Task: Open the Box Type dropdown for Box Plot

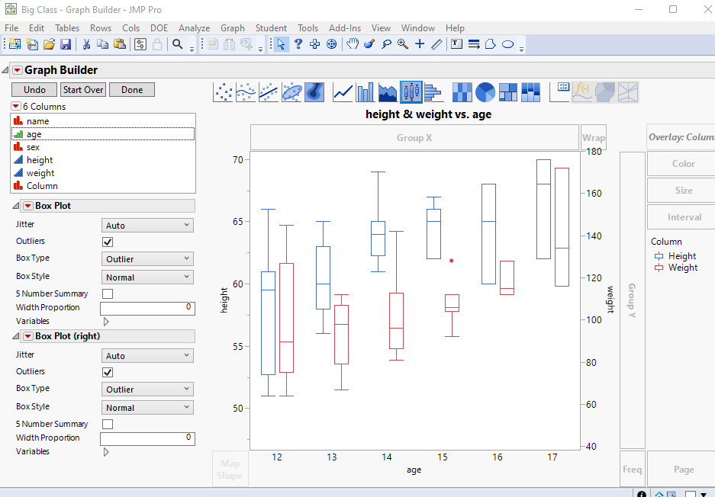Action: point(147,258)
